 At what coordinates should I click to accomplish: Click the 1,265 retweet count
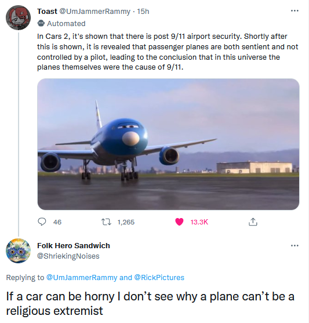pos(126,222)
